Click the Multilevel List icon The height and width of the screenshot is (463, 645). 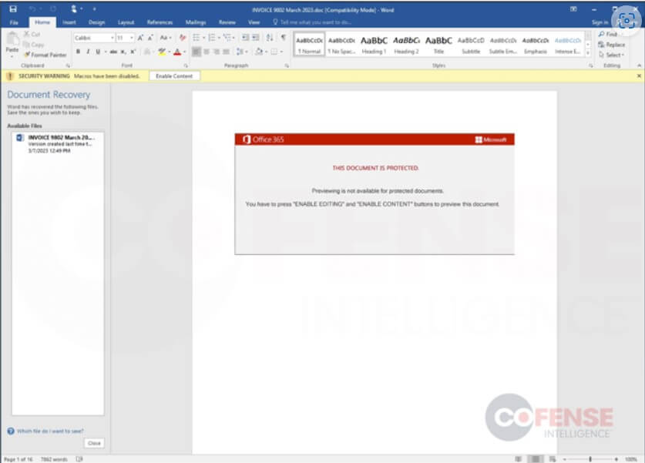point(228,38)
